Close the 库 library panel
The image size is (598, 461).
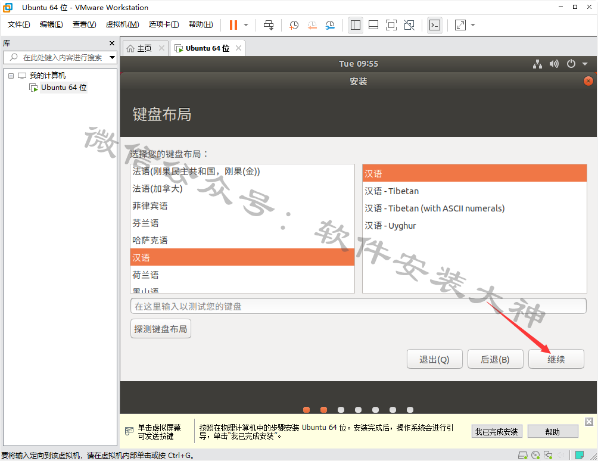click(112, 43)
